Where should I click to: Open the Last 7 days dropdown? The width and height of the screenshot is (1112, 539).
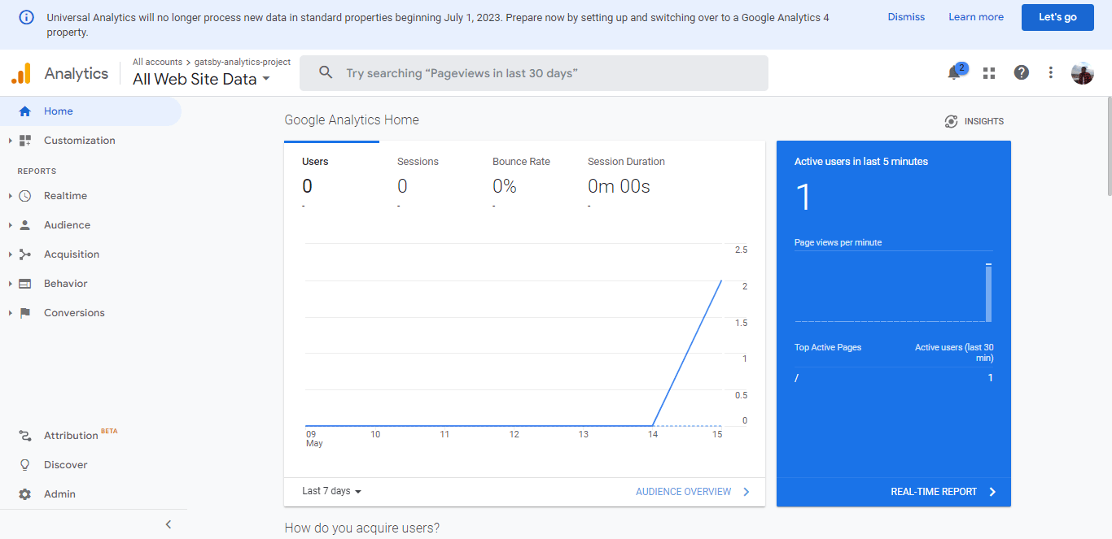(x=331, y=491)
